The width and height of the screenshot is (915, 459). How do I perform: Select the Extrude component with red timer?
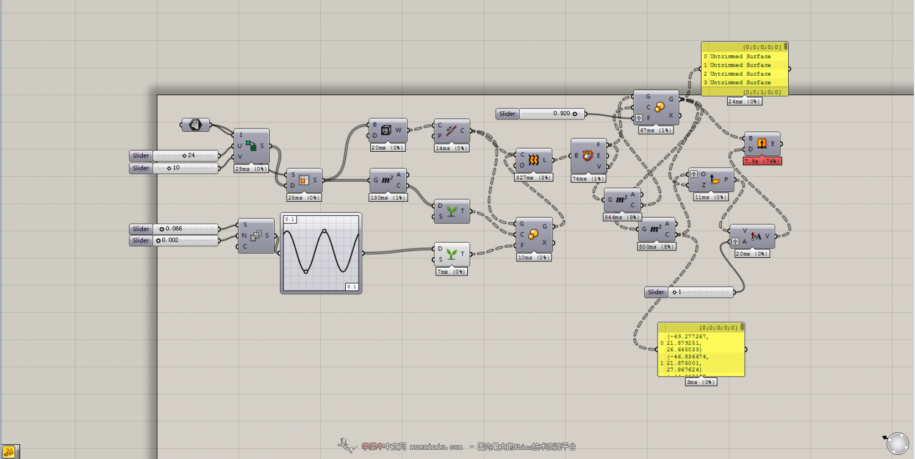tap(762, 144)
